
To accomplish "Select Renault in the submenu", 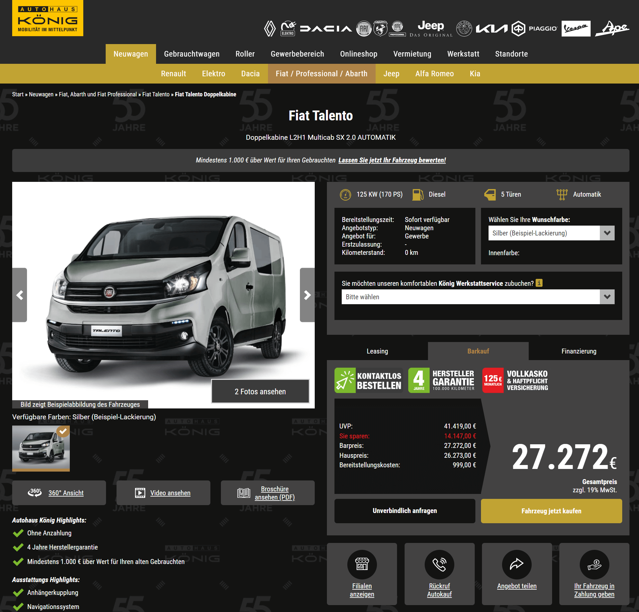I will [173, 74].
